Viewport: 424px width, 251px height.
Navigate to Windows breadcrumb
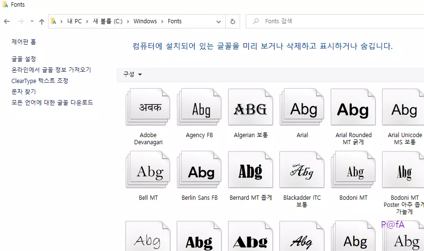click(145, 21)
